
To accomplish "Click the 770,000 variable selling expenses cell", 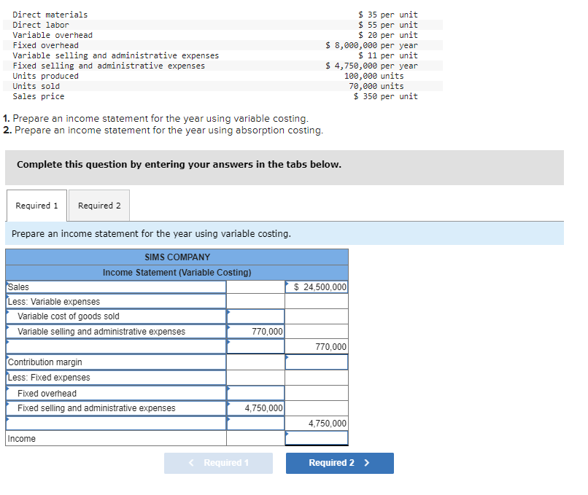I will click(255, 332).
